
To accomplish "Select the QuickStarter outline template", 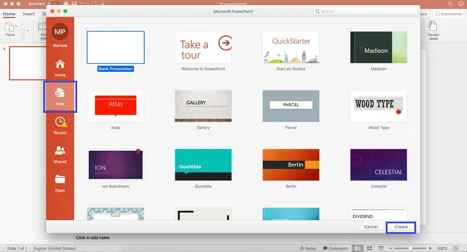I will point(290,47).
